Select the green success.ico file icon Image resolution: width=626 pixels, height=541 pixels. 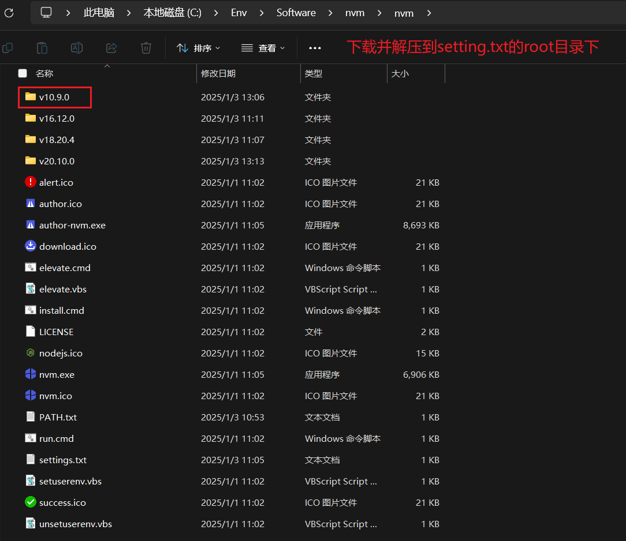click(31, 502)
